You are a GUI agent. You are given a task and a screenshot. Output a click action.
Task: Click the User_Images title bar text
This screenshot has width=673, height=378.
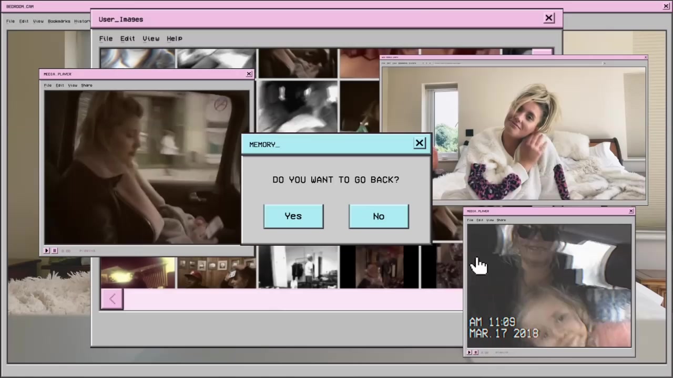click(121, 19)
